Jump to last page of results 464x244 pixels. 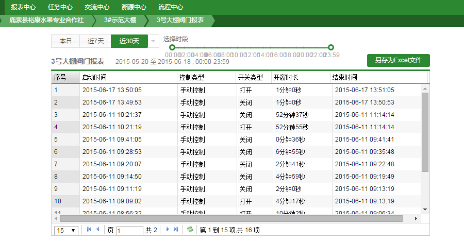point(176,230)
